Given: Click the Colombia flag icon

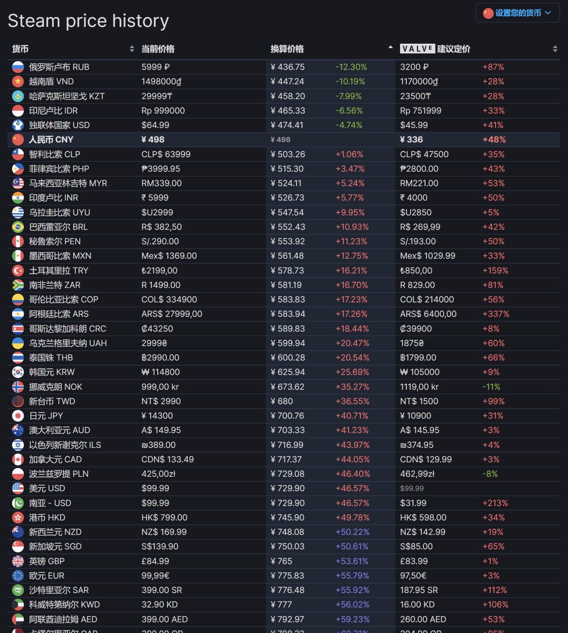Looking at the screenshot, I should pos(18,300).
